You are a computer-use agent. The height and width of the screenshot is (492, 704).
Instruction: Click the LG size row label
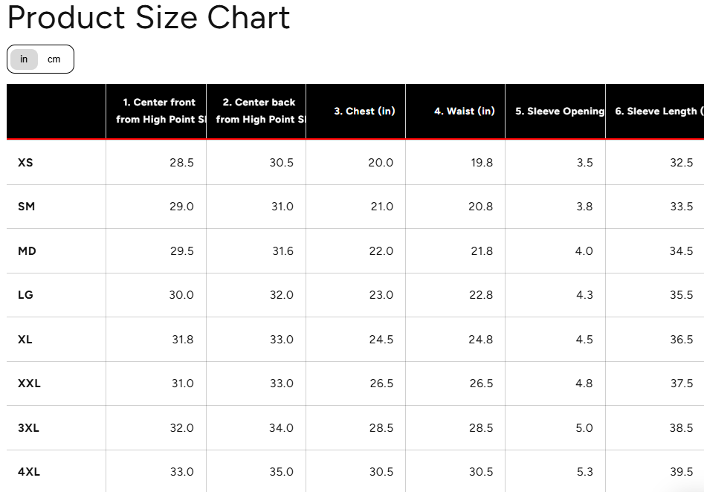25,295
